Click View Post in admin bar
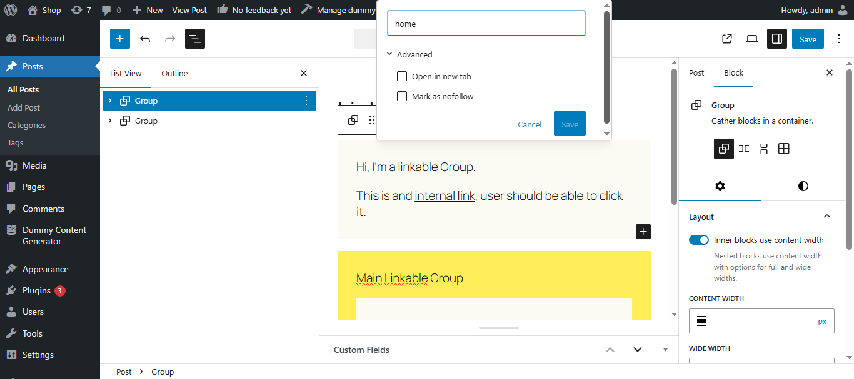854x379 pixels. (x=189, y=10)
